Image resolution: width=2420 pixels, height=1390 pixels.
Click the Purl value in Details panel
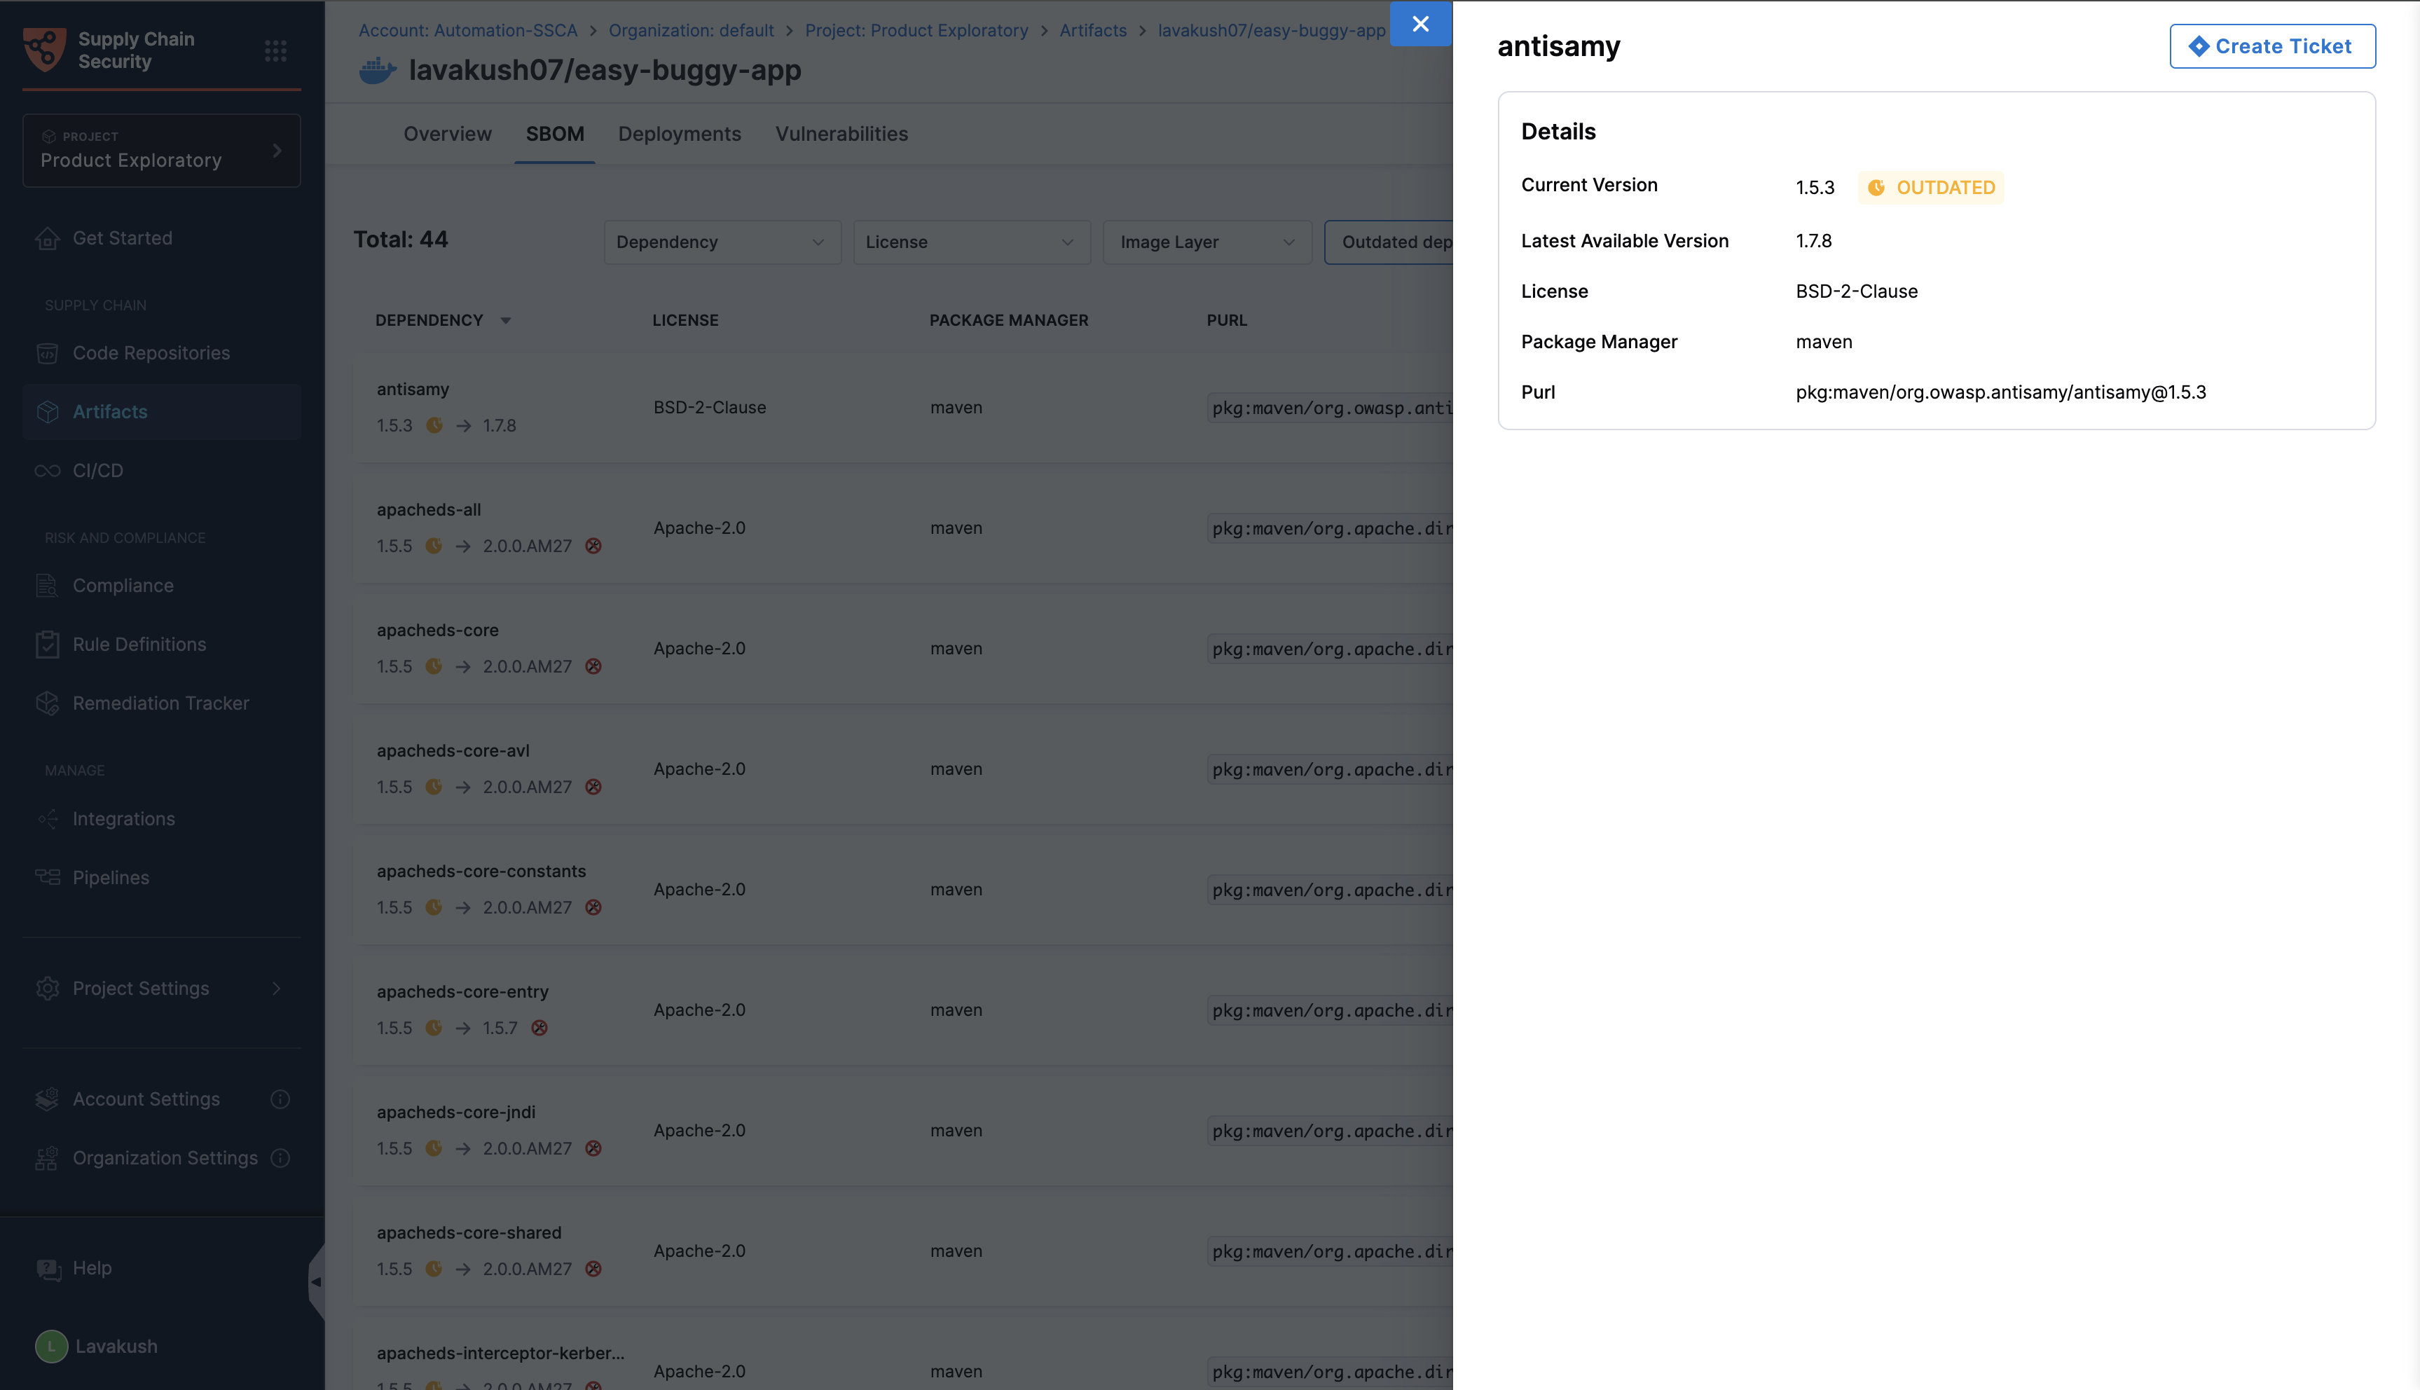point(2001,392)
